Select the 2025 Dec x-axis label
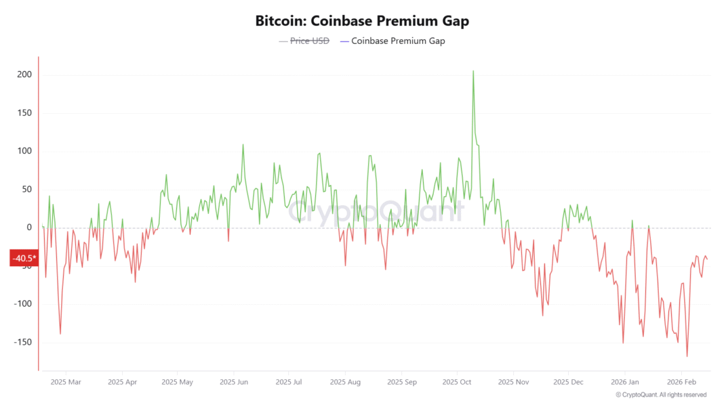The width and height of the screenshot is (724, 407). 569,382
